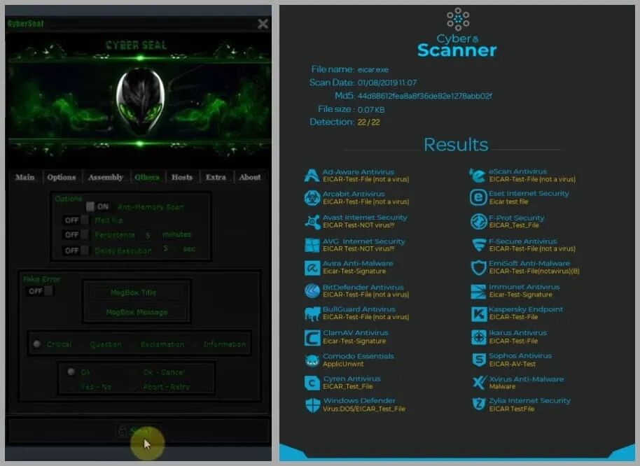Click the BitDefender Antivirus icon
Screen dimensions: 640x466
[312, 290]
